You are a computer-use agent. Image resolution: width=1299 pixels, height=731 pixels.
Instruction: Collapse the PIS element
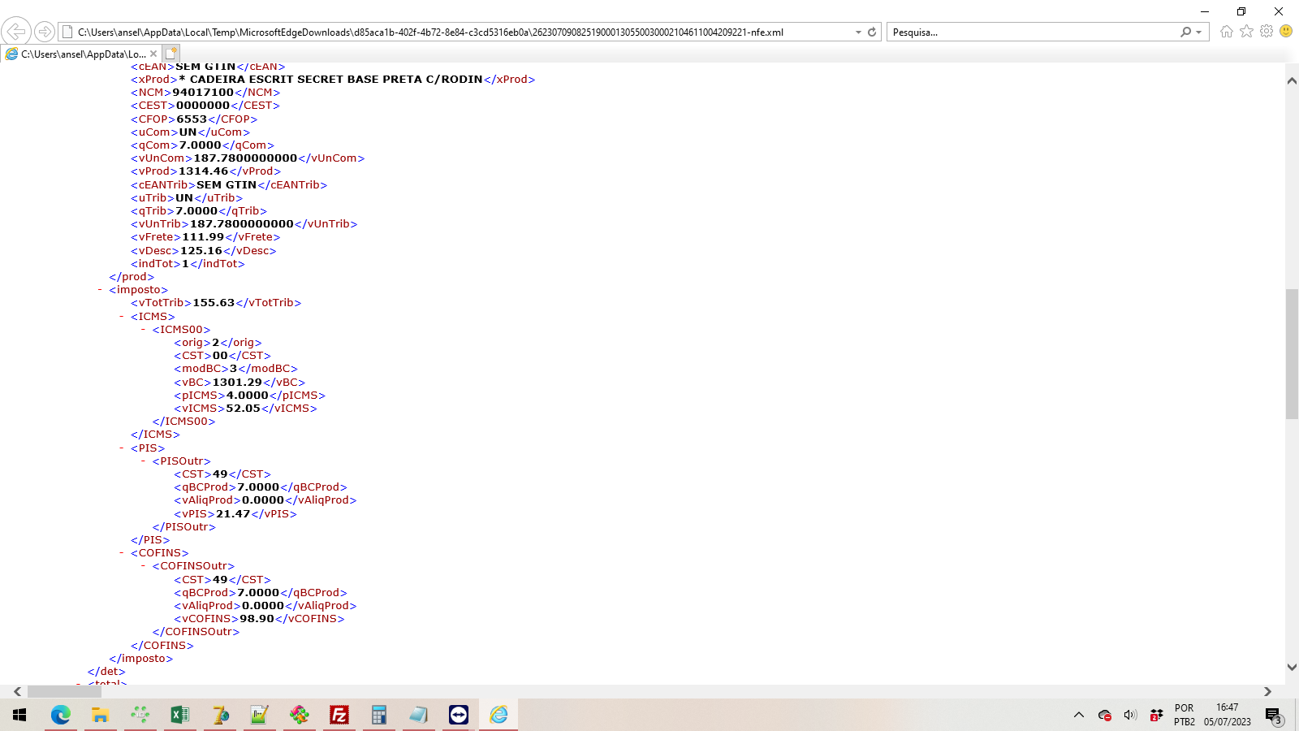point(122,448)
